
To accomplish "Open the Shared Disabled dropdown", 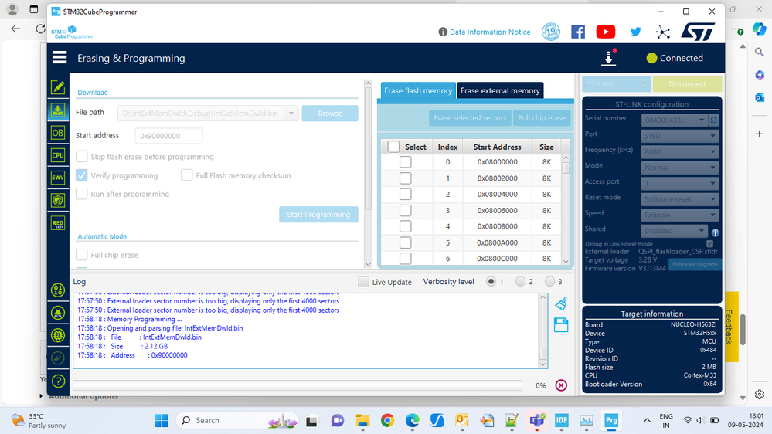I will [x=674, y=231].
